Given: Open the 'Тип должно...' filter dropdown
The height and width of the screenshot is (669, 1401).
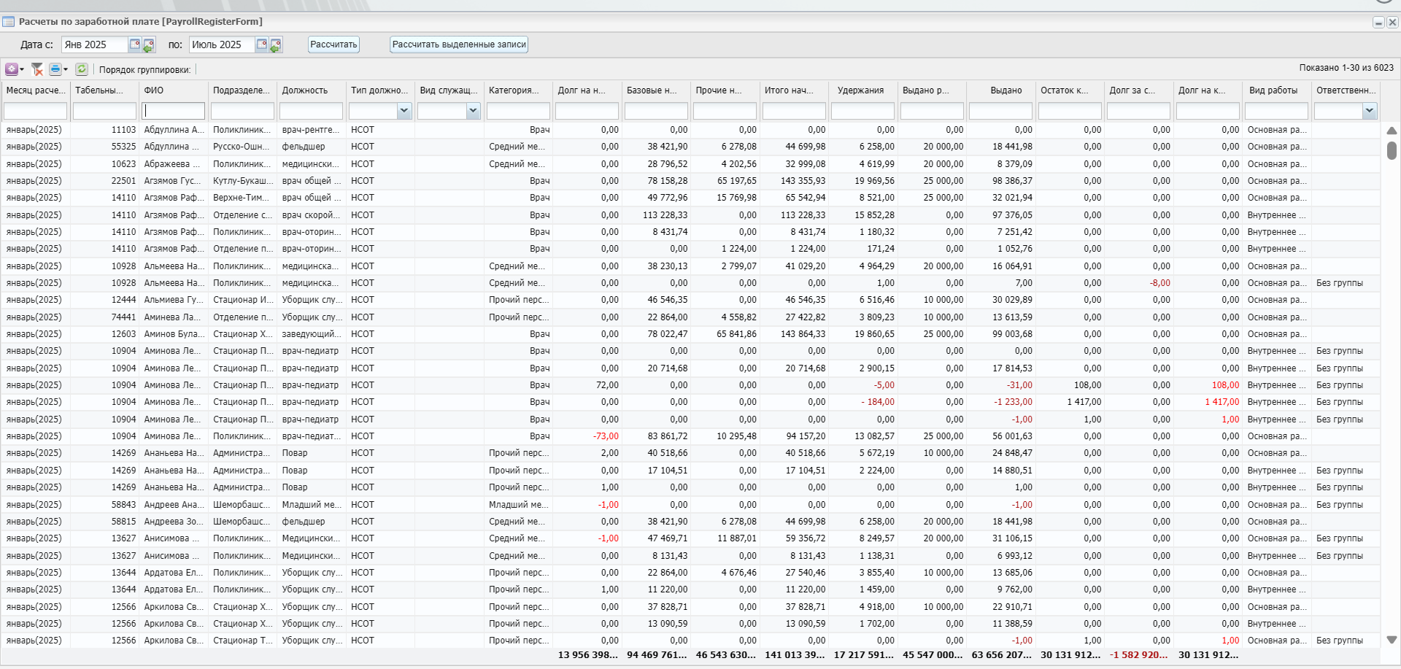Looking at the screenshot, I should click(404, 111).
